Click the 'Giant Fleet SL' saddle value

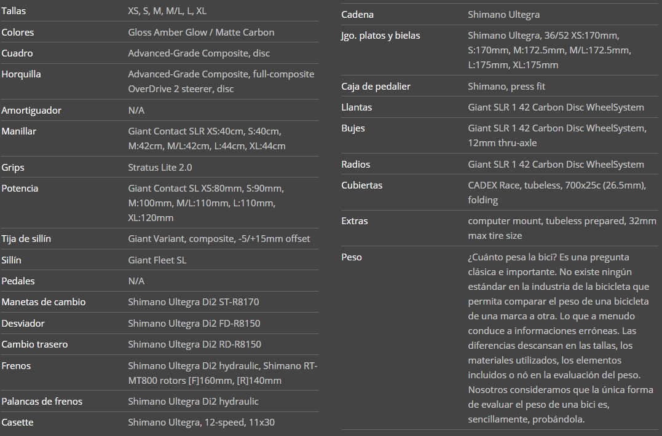[x=157, y=260]
